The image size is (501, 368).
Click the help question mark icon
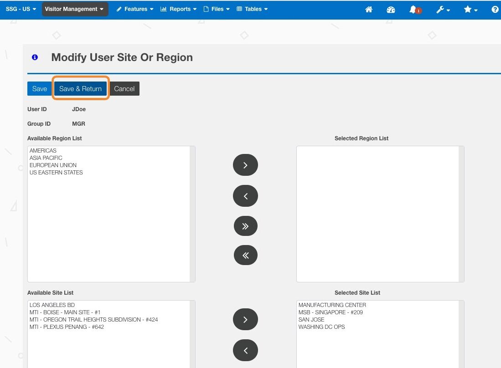[495, 10]
